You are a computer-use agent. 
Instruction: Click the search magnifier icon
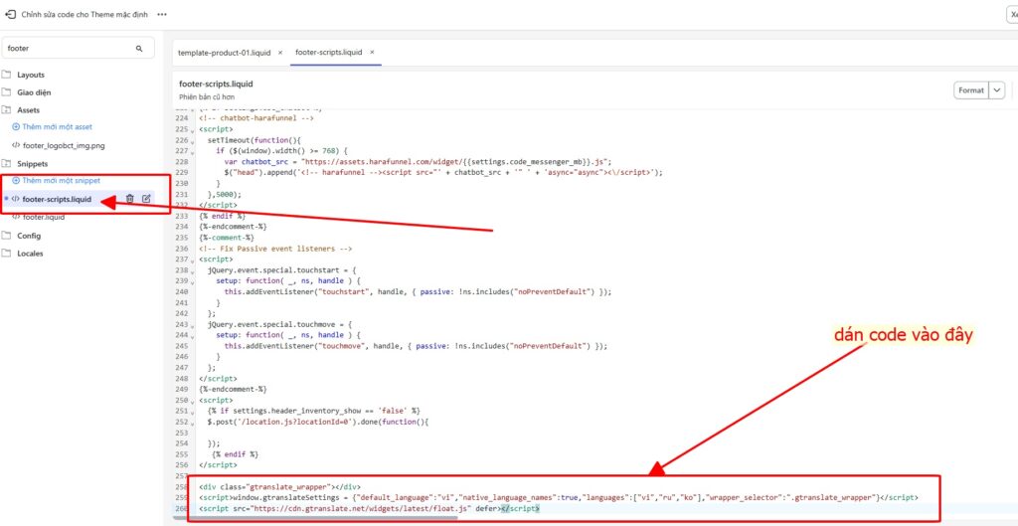click(x=139, y=48)
